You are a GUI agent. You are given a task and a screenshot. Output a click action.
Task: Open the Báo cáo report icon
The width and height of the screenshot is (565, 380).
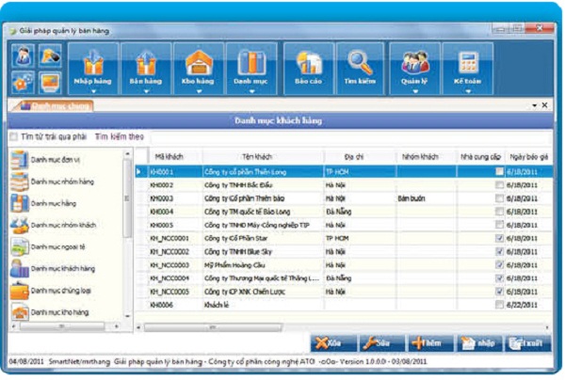click(309, 61)
